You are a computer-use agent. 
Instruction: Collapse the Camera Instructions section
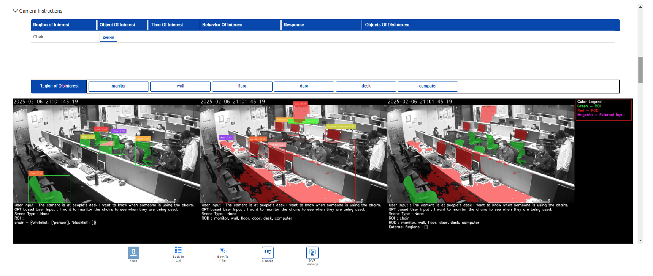click(16, 11)
